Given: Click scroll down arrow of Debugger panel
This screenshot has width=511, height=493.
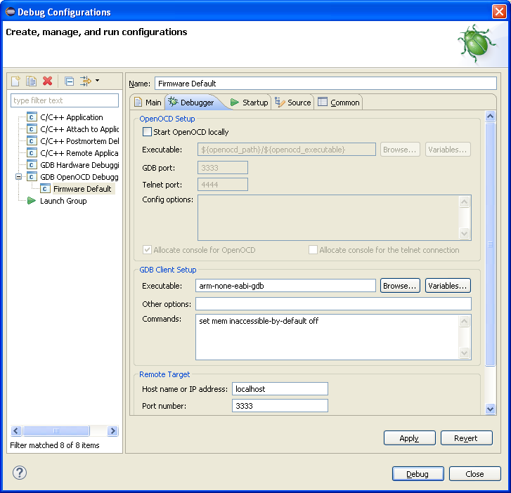Looking at the screenshot, I should coord(490,409).
